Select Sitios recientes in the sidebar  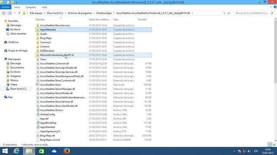[x=18, y=34]
